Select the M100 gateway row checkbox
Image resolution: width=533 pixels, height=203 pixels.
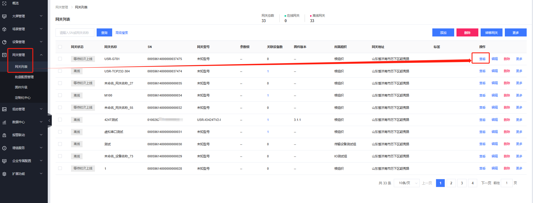click(60, 95)
